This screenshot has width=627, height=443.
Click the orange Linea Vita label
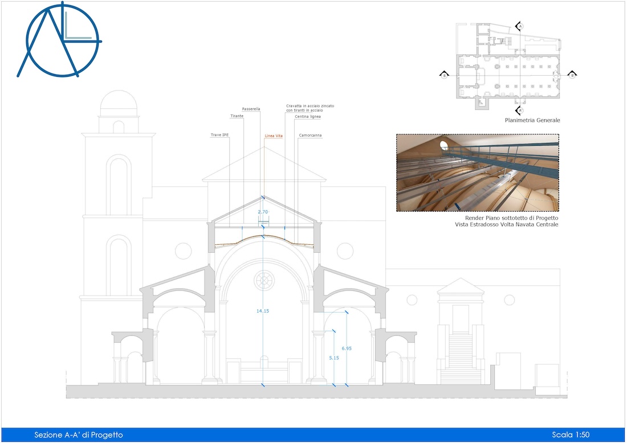pos(274,136)
